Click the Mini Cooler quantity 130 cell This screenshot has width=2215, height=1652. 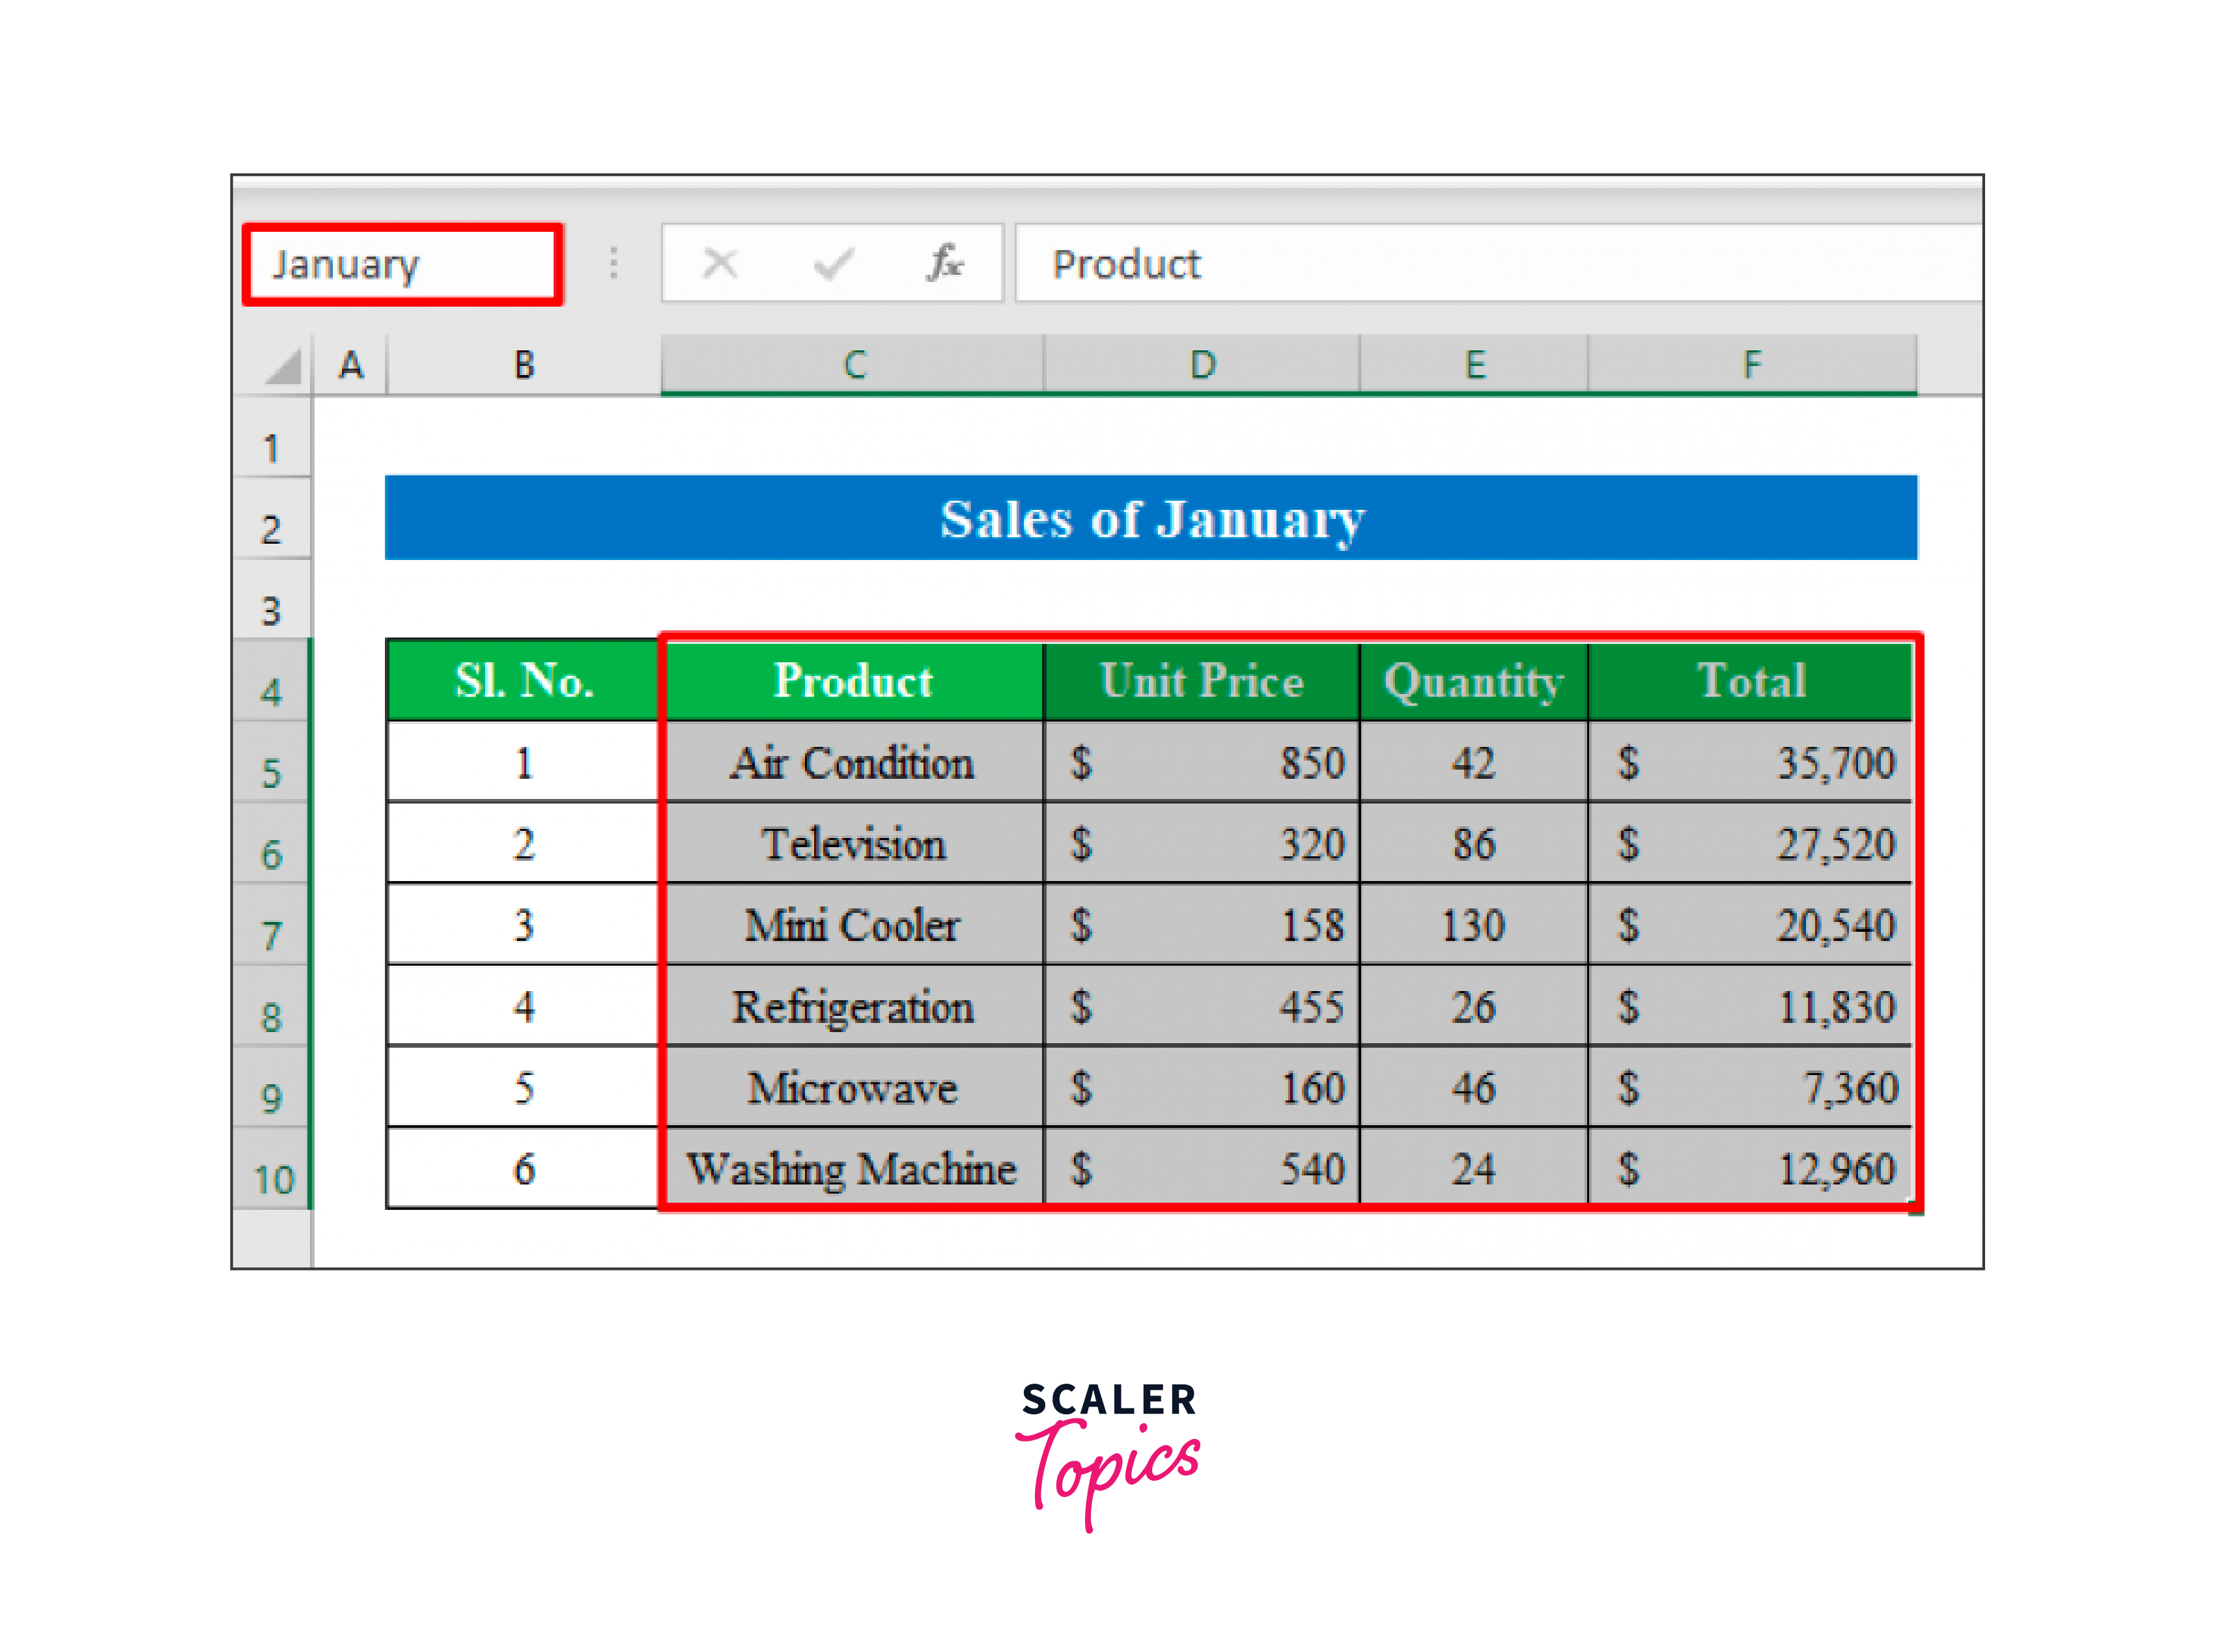click(x=1472, y=925)
